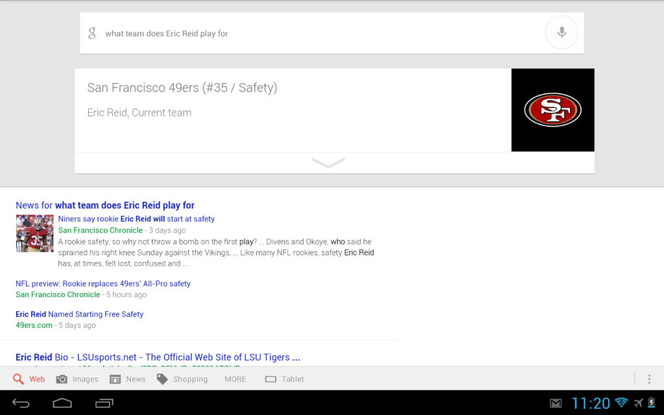Select the Tablet search filter
Viewport: 664px width, 415px height.
pyautogui.click(x=284, y=379)
